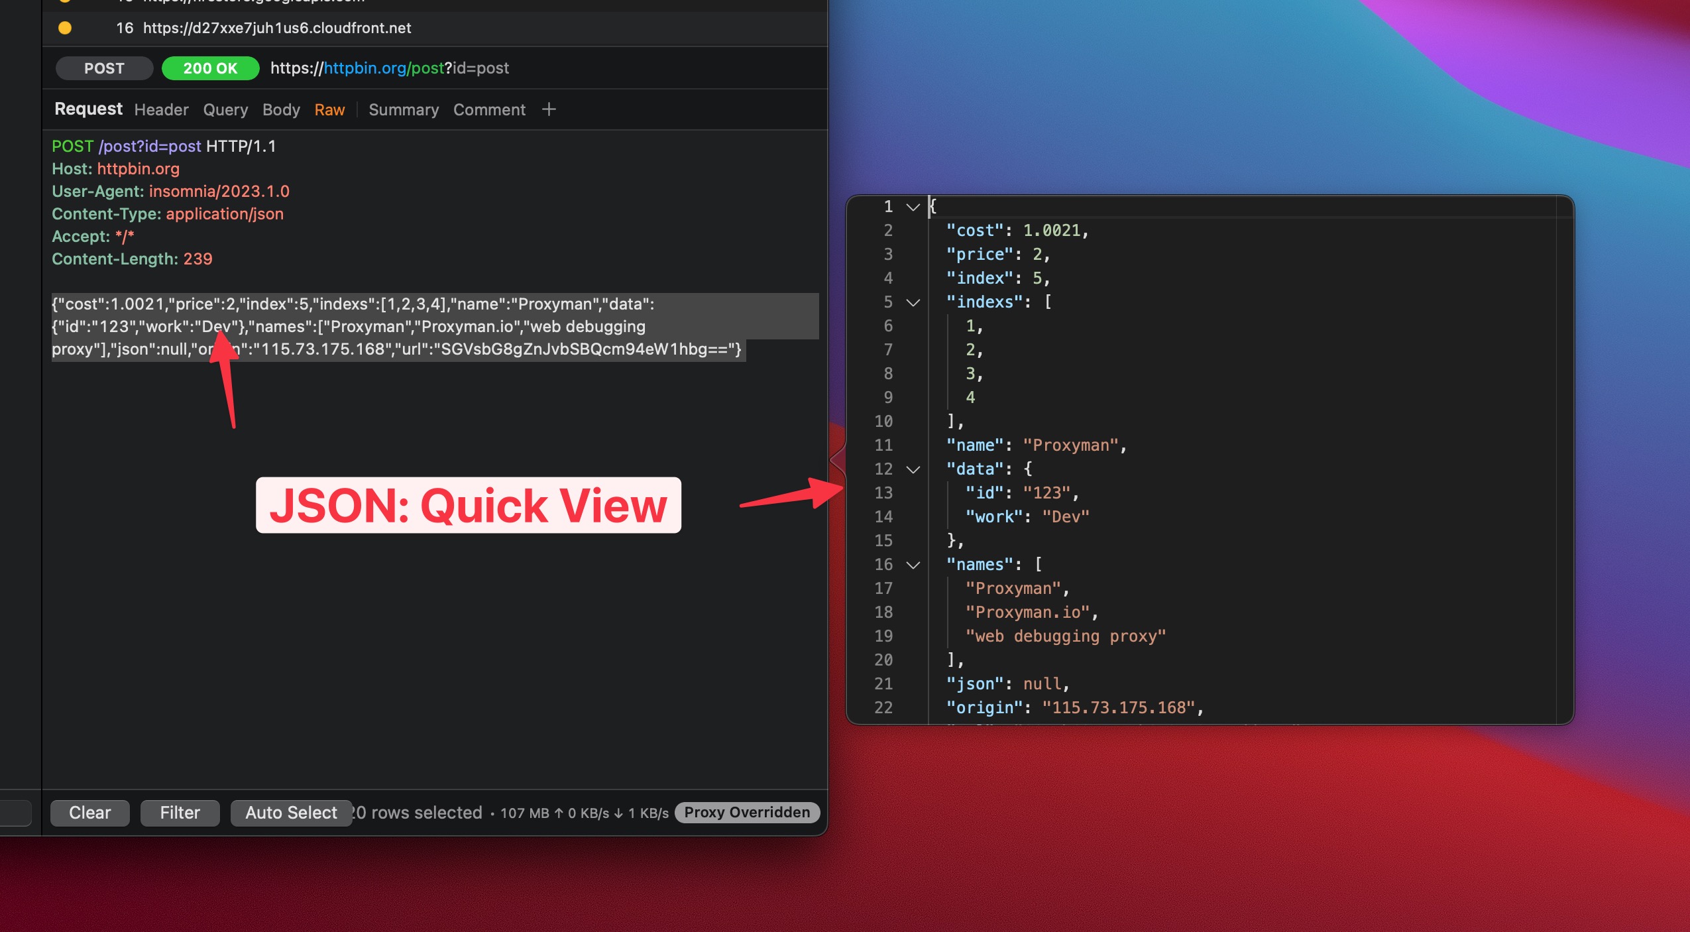Click the "web debugging proxy" entry
Viewport: 1690px width, 932px height.
1066,636
